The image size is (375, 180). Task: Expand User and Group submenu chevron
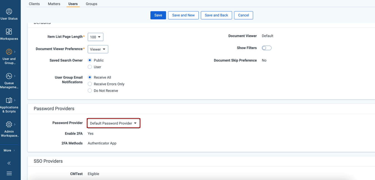pos(15,52)
